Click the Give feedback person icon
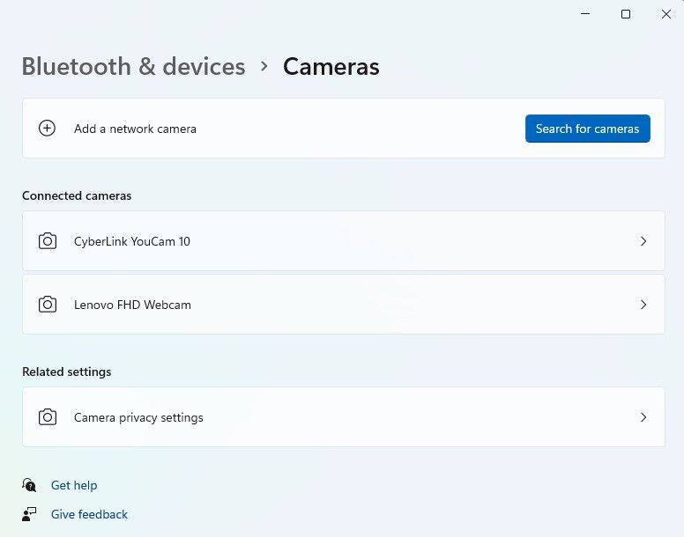 30,514
